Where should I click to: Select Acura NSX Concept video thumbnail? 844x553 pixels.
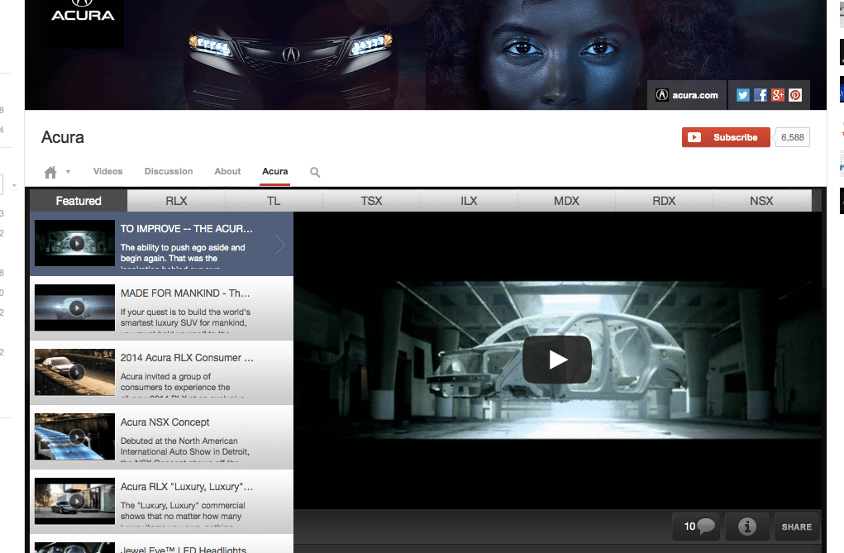click(x=74, y=436)
